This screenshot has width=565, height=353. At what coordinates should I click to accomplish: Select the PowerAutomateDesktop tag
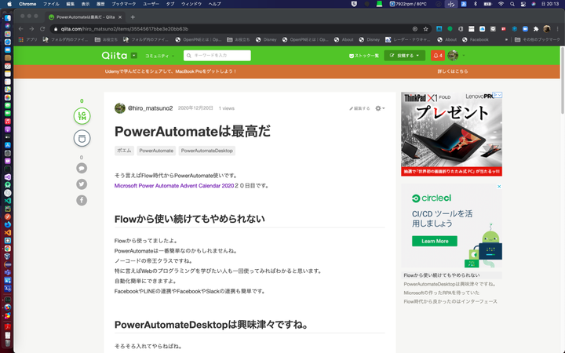click(x=207, y=151)
